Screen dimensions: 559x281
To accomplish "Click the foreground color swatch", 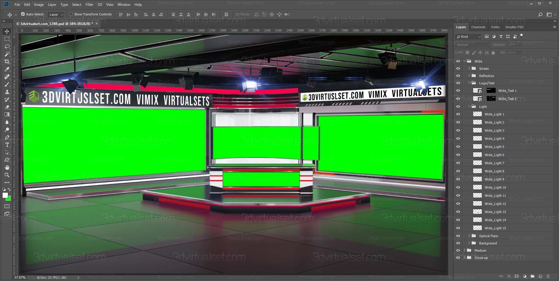I will tap(5, 195).
